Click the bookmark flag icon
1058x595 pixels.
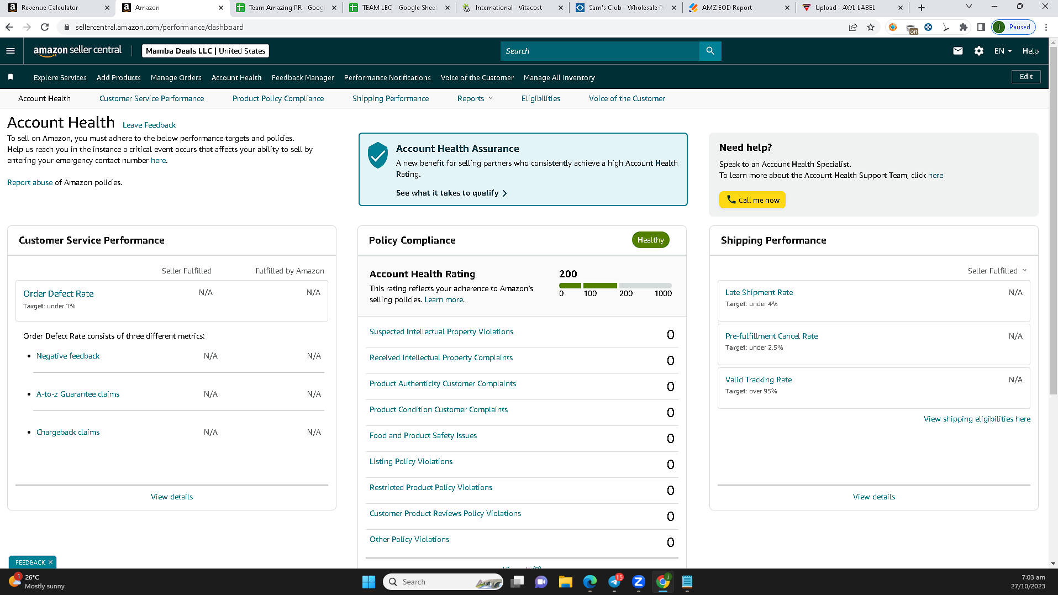(10, 77)
